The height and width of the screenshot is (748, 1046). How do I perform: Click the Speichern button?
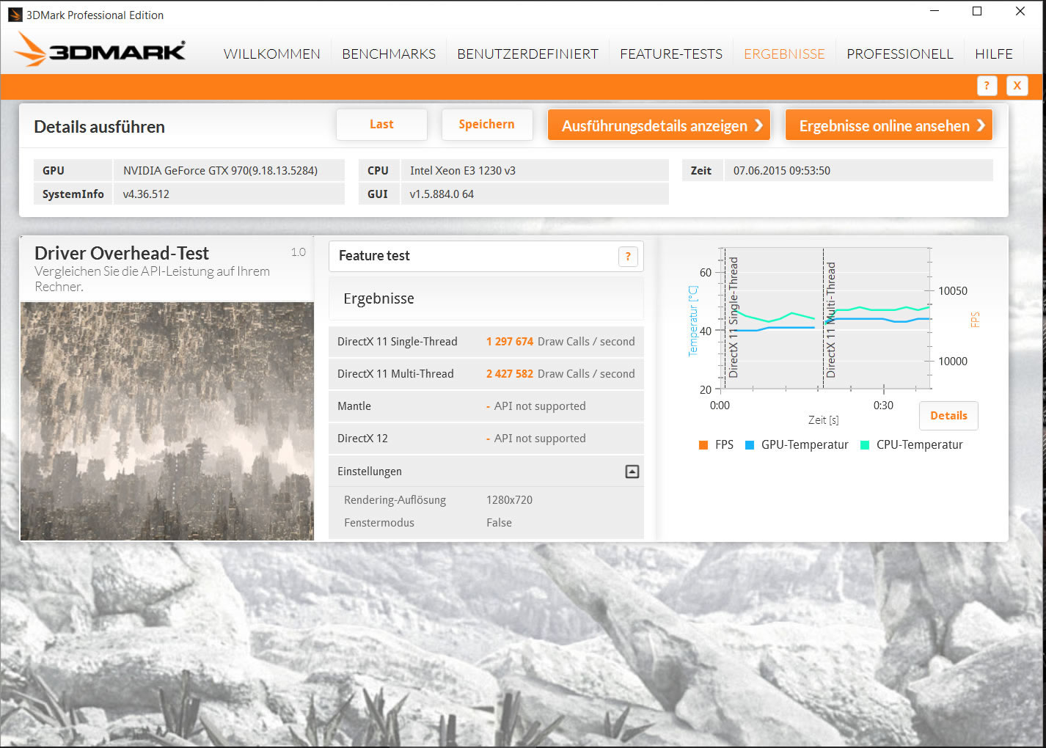coord(487,125)
